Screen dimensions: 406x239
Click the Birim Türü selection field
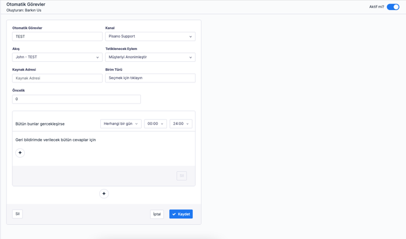pyautogui.click(x=150, y=78)
